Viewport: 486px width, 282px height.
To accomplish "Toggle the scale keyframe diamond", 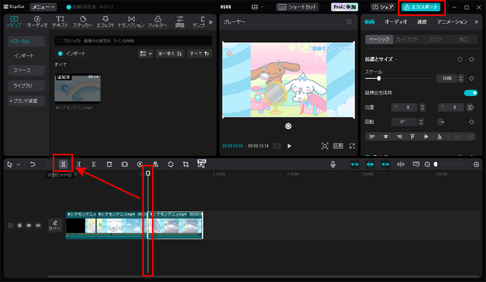I will 471,78.
